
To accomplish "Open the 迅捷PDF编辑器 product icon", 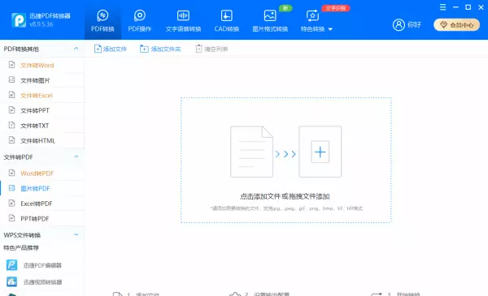I will pos(12,265).
